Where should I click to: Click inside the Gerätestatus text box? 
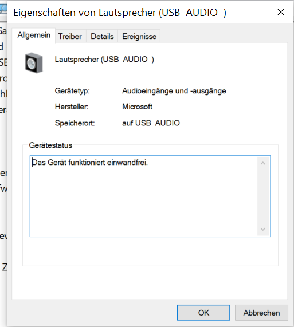click(x=150, y=196)
